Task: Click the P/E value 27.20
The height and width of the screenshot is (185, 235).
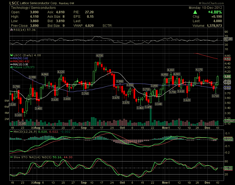Action: click(89, 12)
